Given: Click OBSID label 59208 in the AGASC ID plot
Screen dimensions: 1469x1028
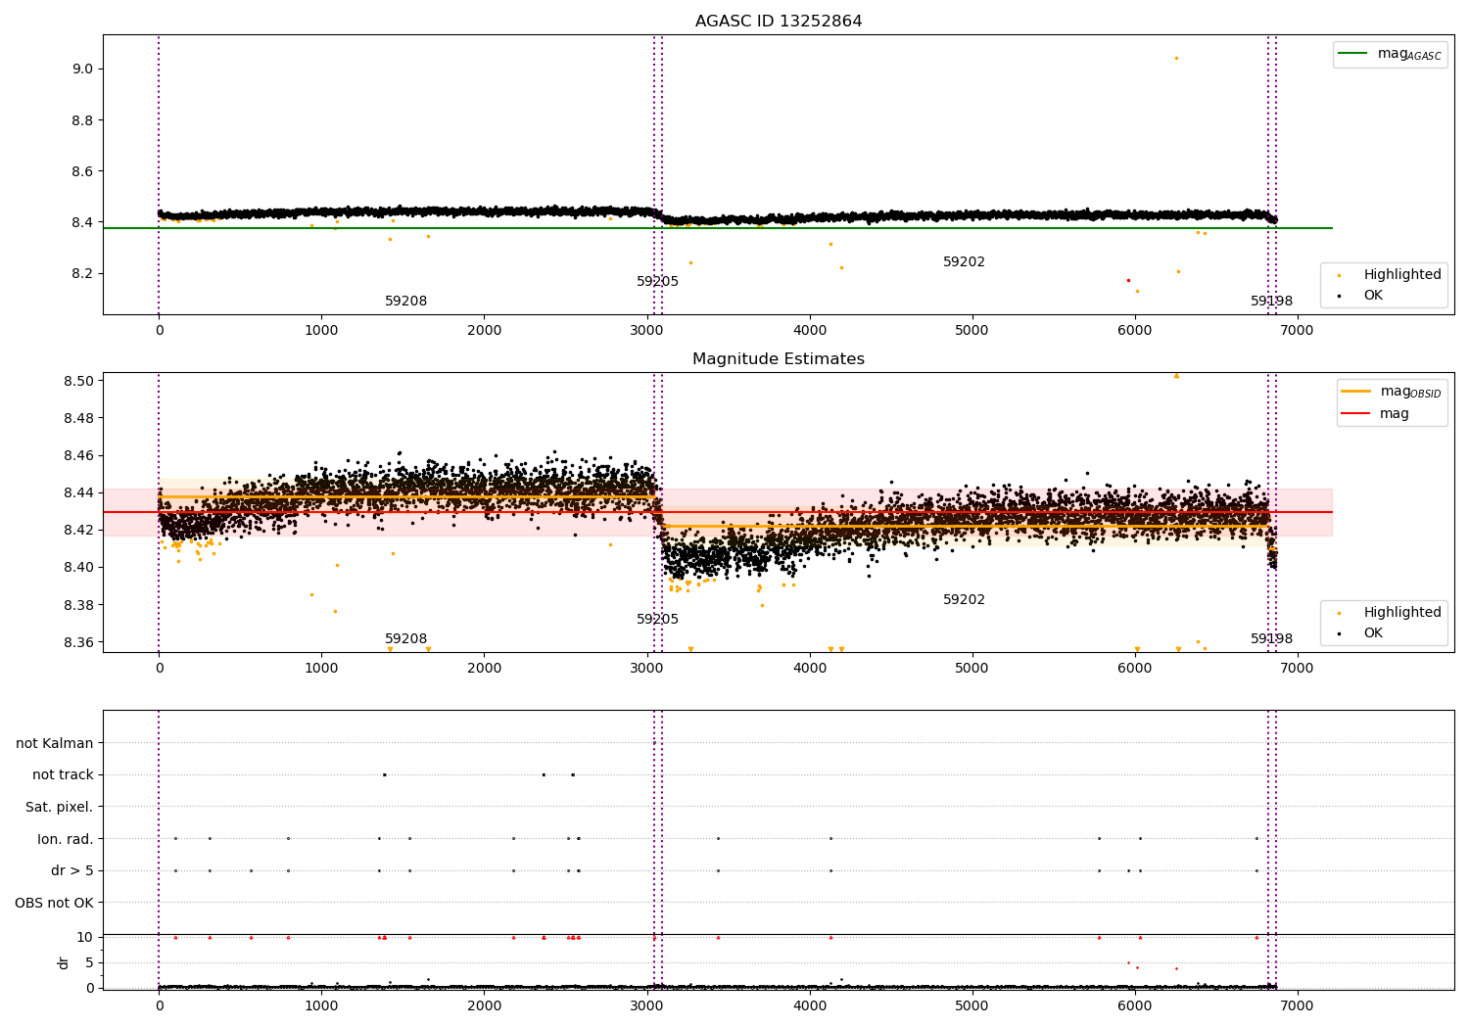Looking at the screenshot, I should [x=405, y=302].
